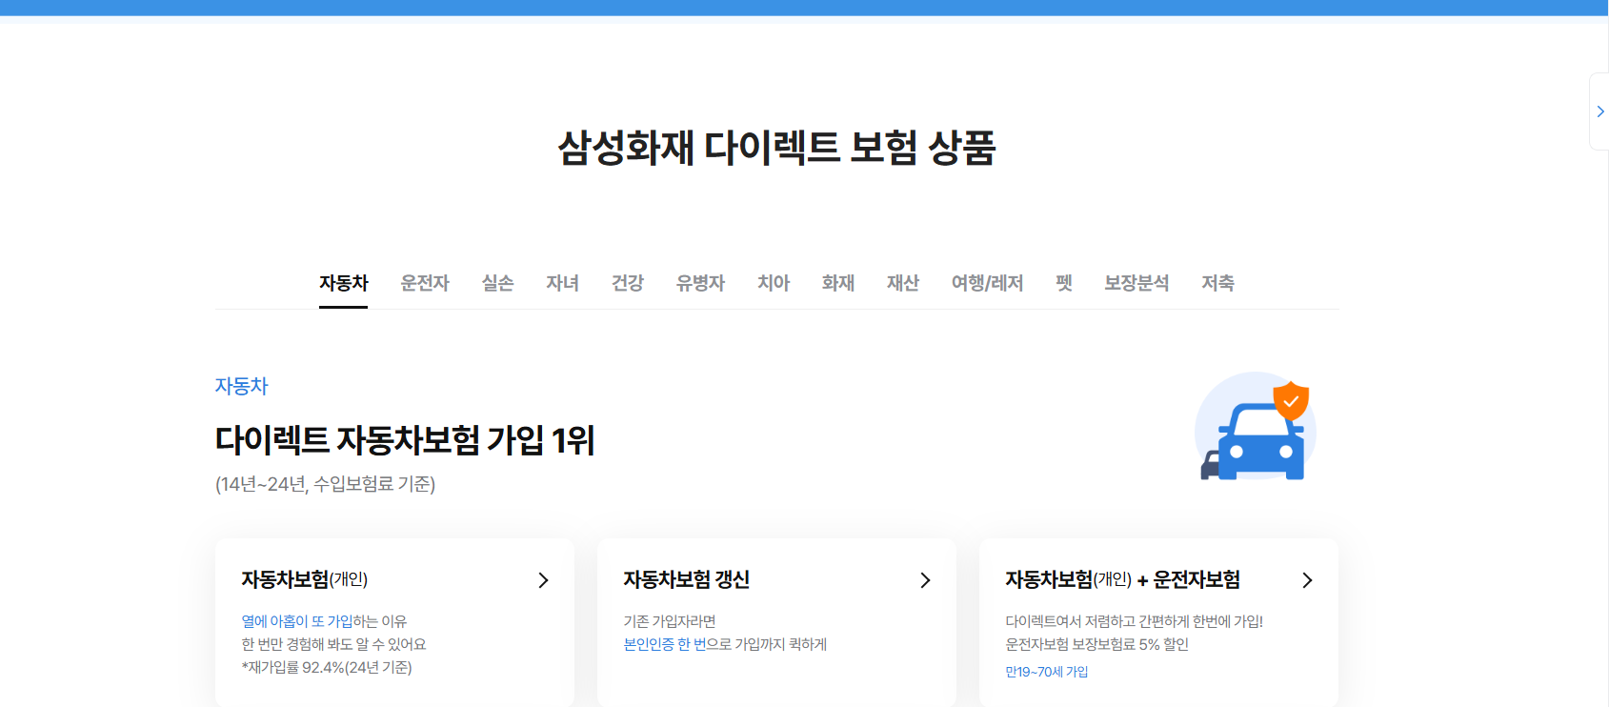
Task: Open the 재산 tab
Action: 903,283
